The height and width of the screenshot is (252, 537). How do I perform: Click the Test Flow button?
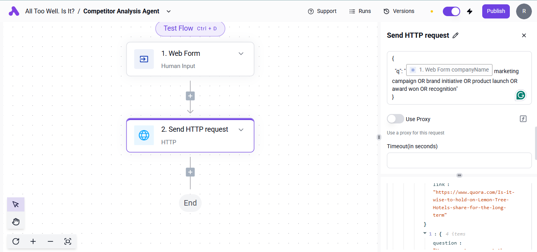click(x=190, y=28)
